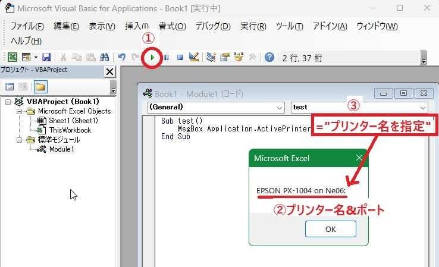Collapse the VBAProject (Book1) tree node
The height and width of the screenshot is (267, 439).
tap(8, 102)
